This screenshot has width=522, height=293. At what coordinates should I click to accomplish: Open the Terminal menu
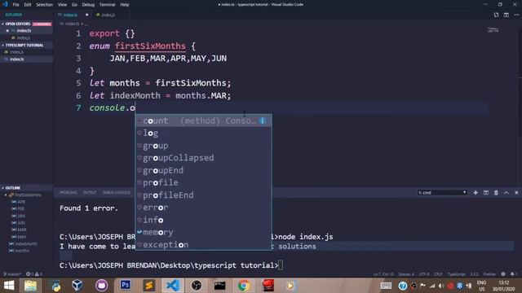point(107,5)
